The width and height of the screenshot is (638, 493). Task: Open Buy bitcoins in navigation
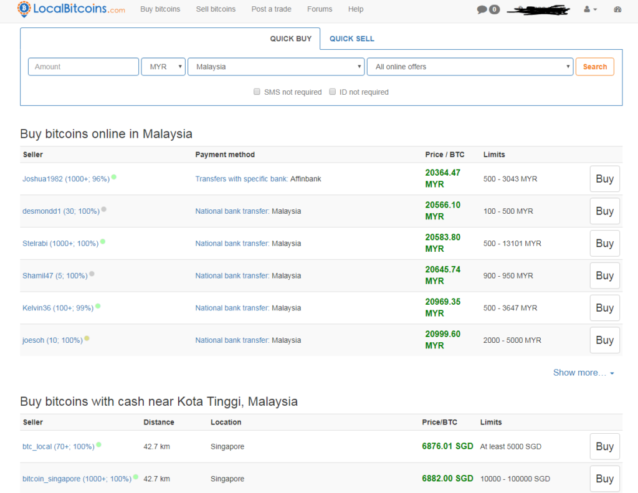[160, 9]
